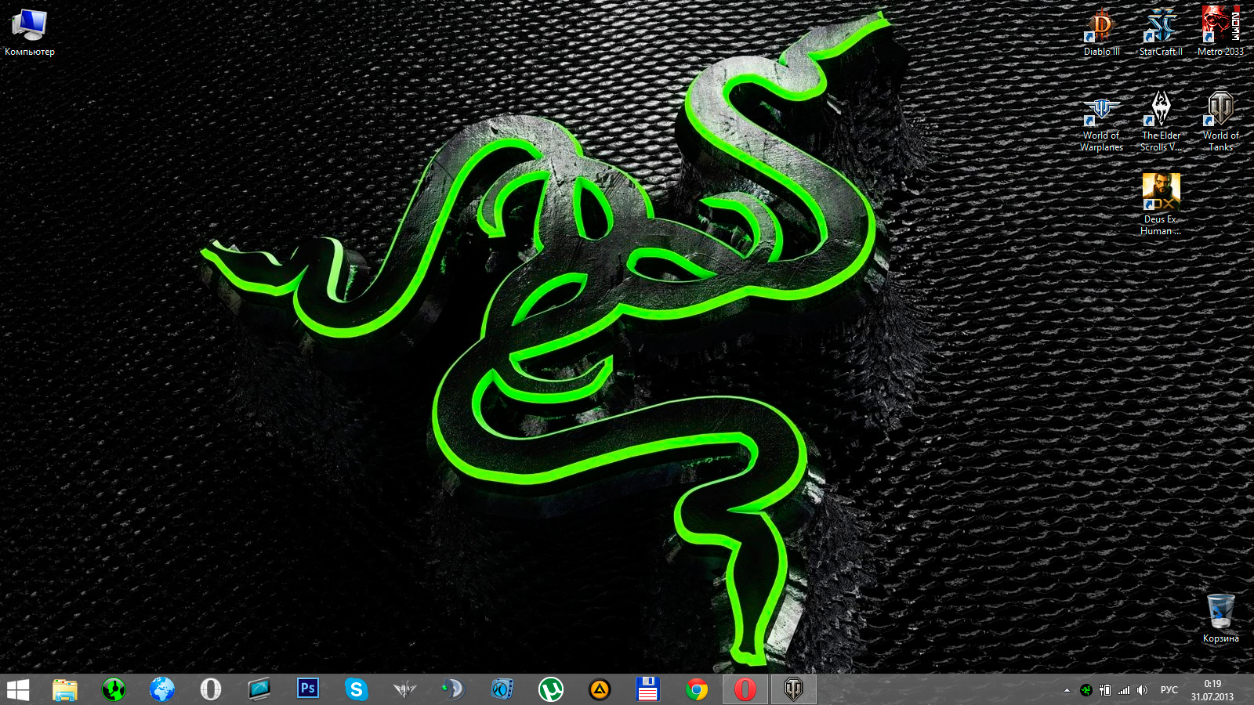Switch the РУС input language indicator
The height and width of the screenshot is (705, 1254).
(1169, 690)
